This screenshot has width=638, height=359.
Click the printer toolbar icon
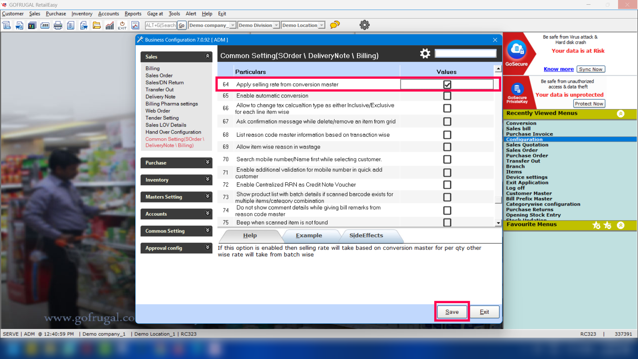pyautogui.click(x=58, y=25)
